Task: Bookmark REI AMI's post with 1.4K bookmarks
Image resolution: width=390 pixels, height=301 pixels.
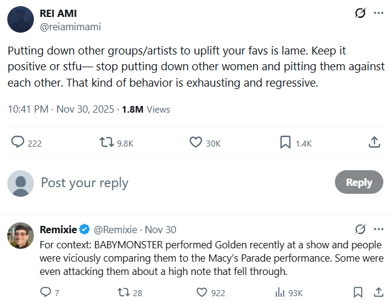Action: pos(286,142)
